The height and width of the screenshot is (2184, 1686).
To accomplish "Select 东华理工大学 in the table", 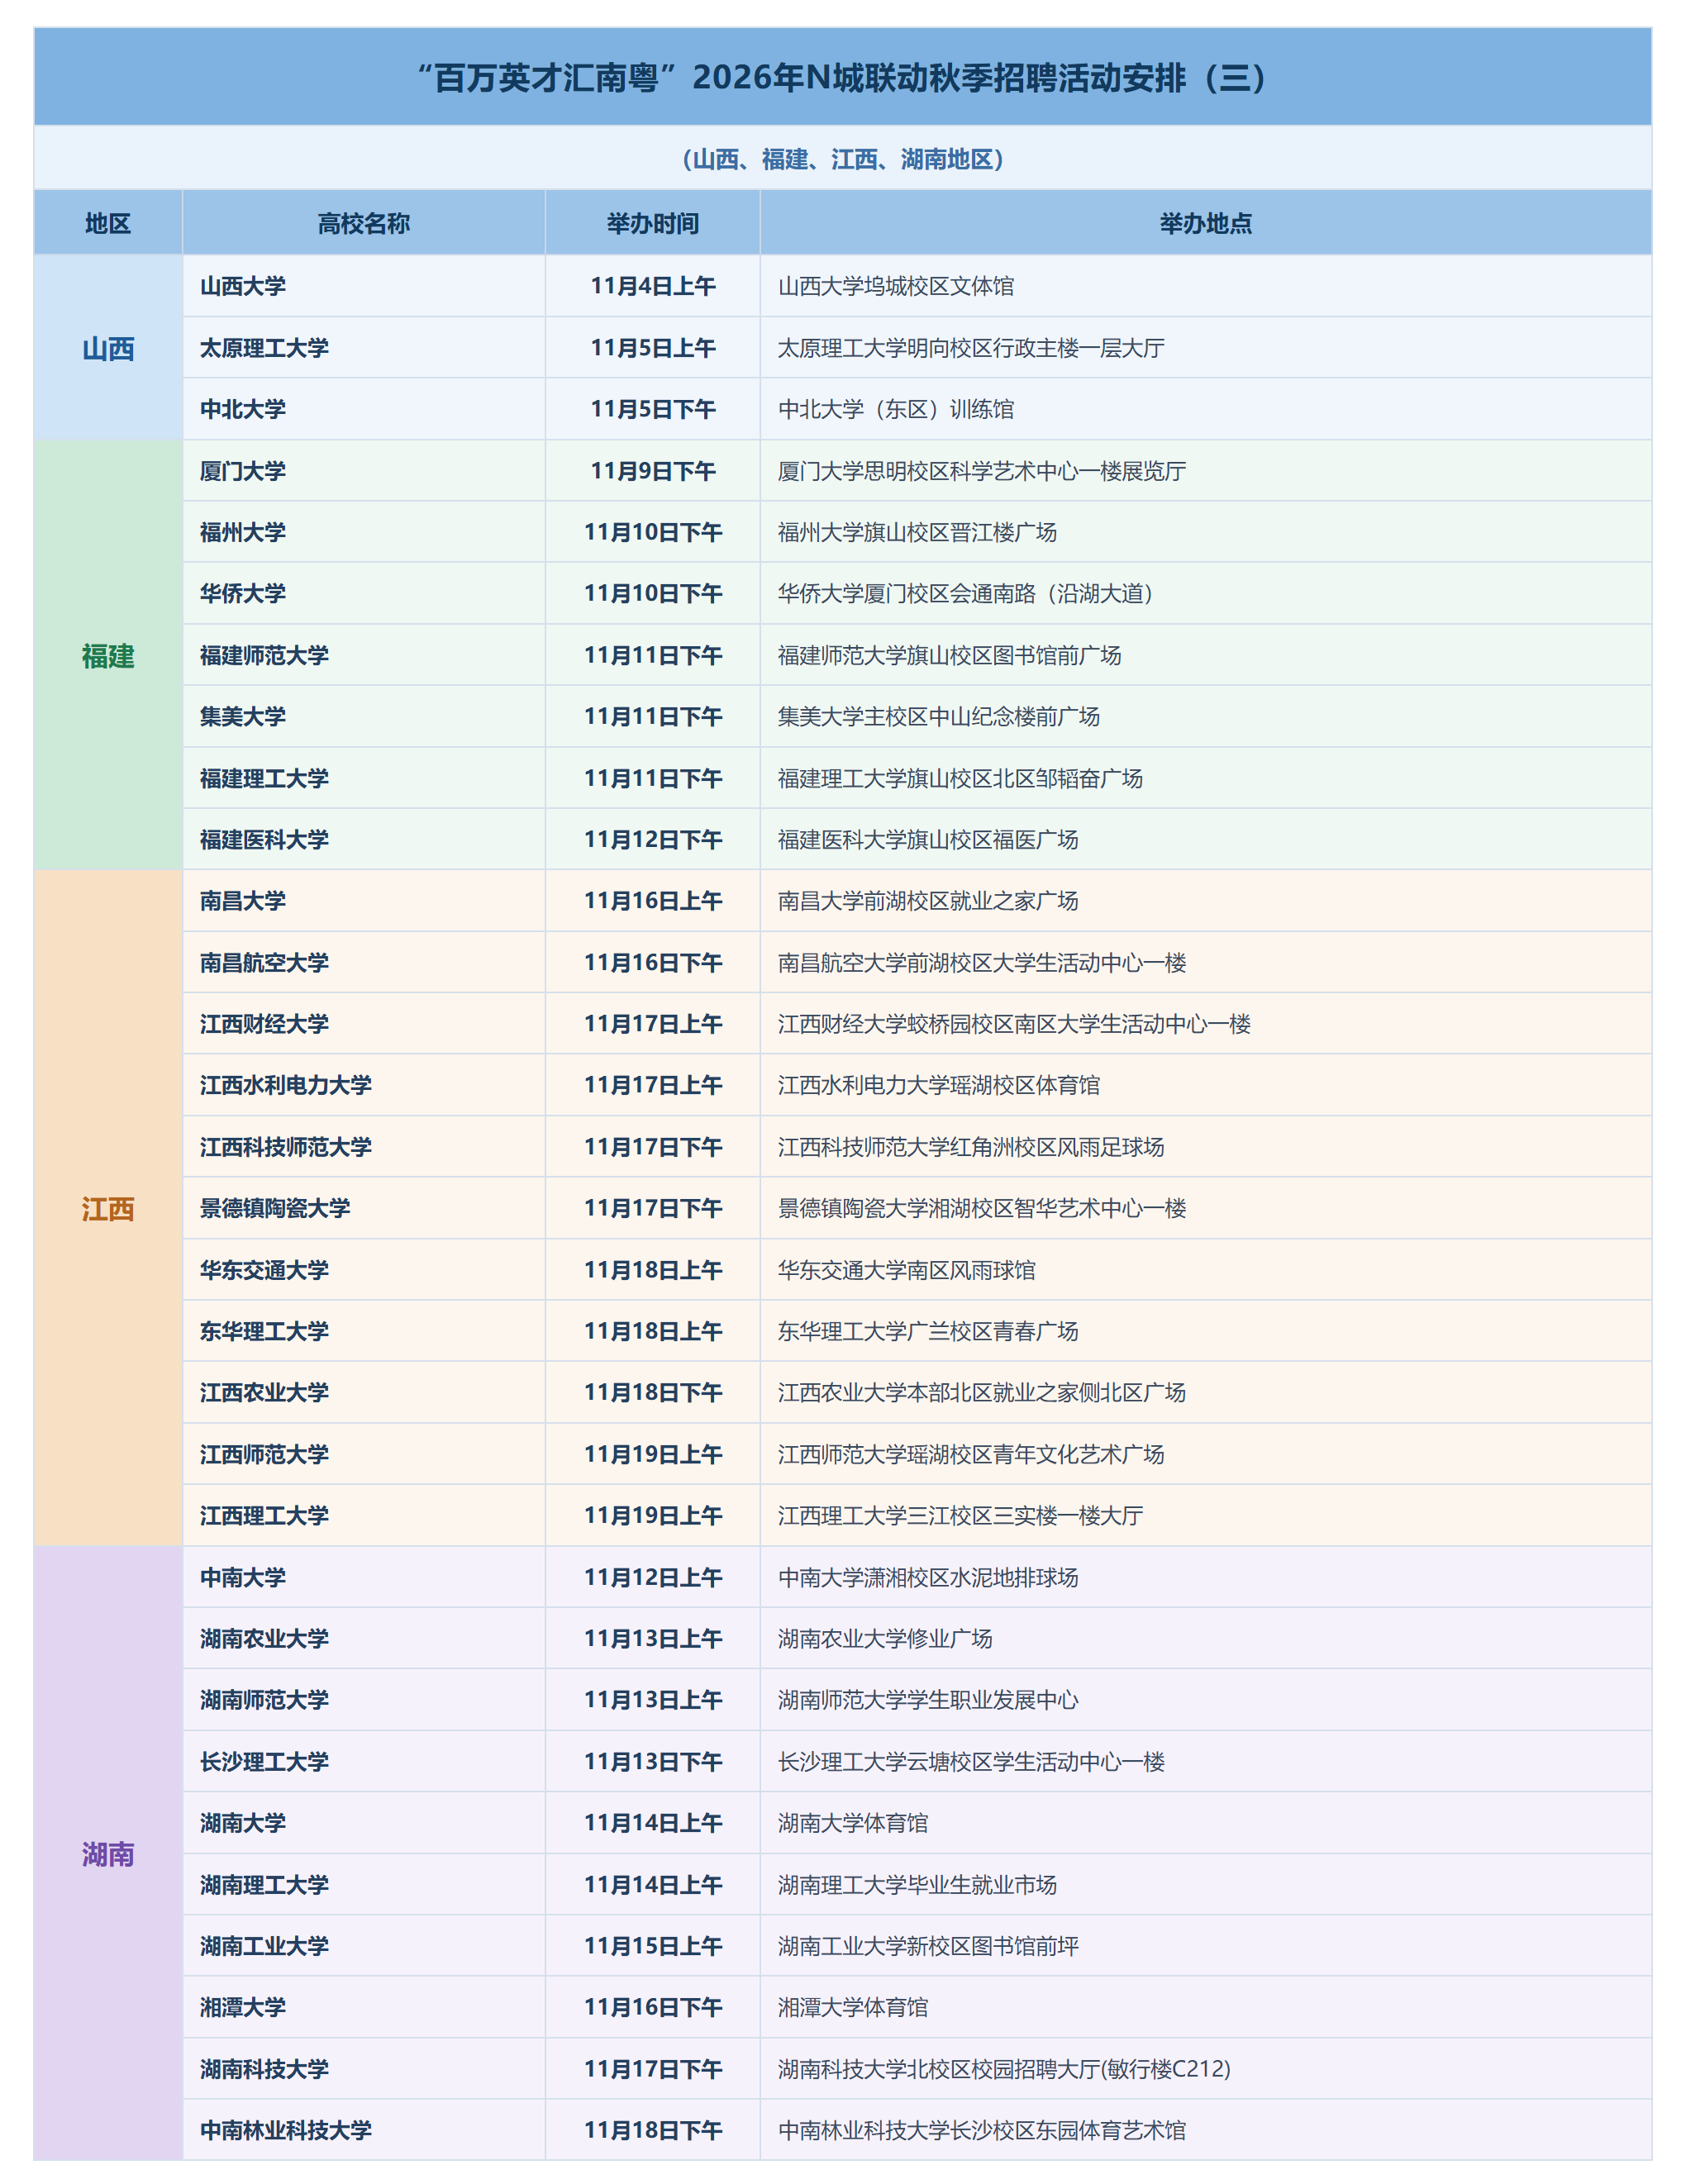I will point(264,1331).
